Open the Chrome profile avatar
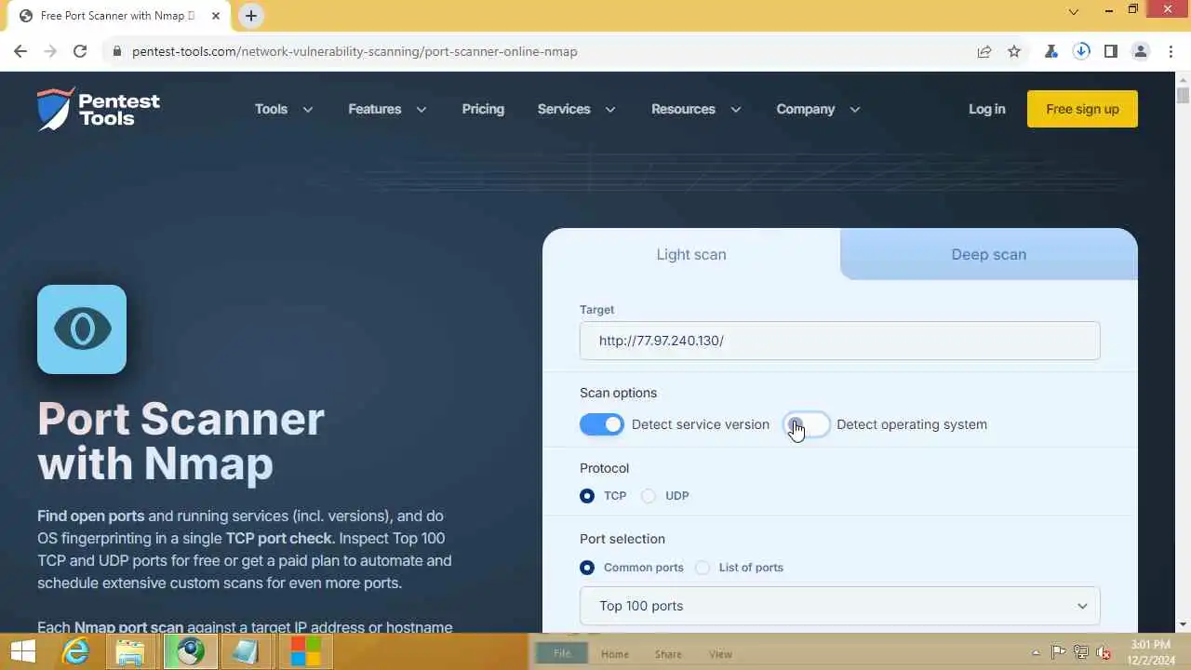 point(1141,51)
